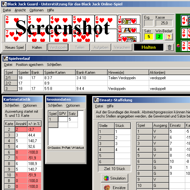The width and height of the screenshot is (190, 190).
Task: Open the Optionen menu in main window
Action: (x=36, y=10)
